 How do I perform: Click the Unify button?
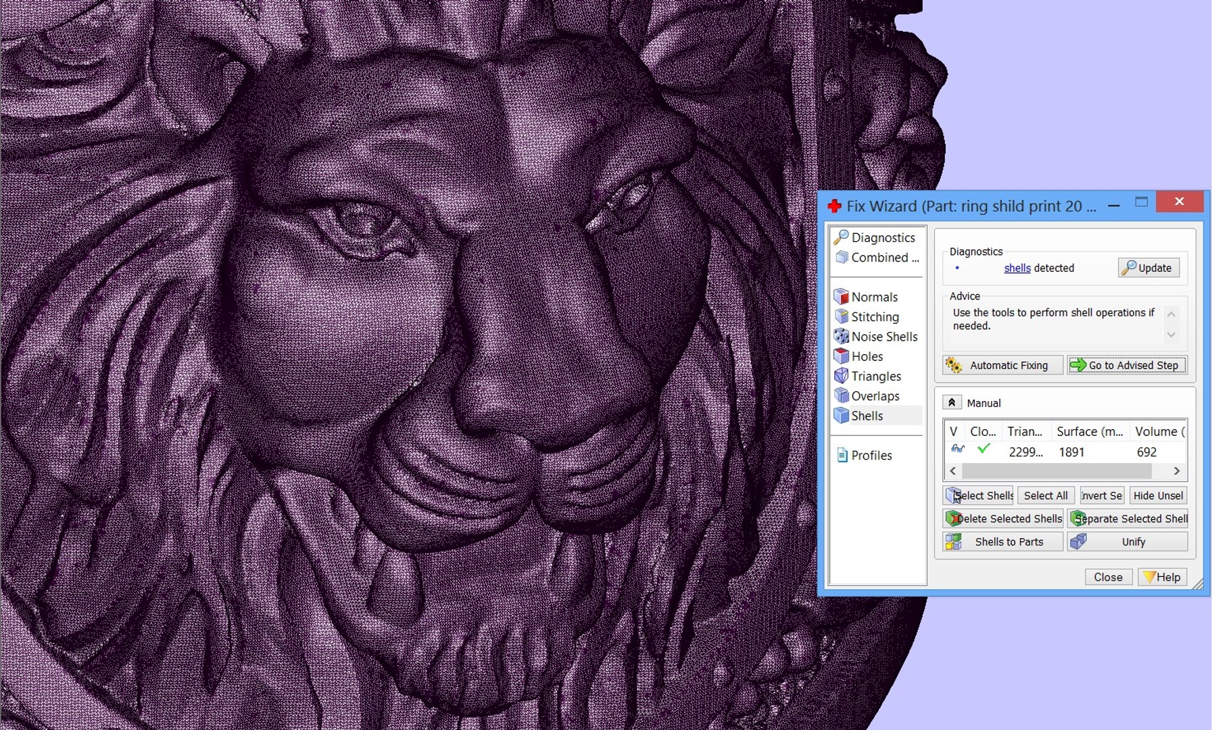pos(1127,541)
